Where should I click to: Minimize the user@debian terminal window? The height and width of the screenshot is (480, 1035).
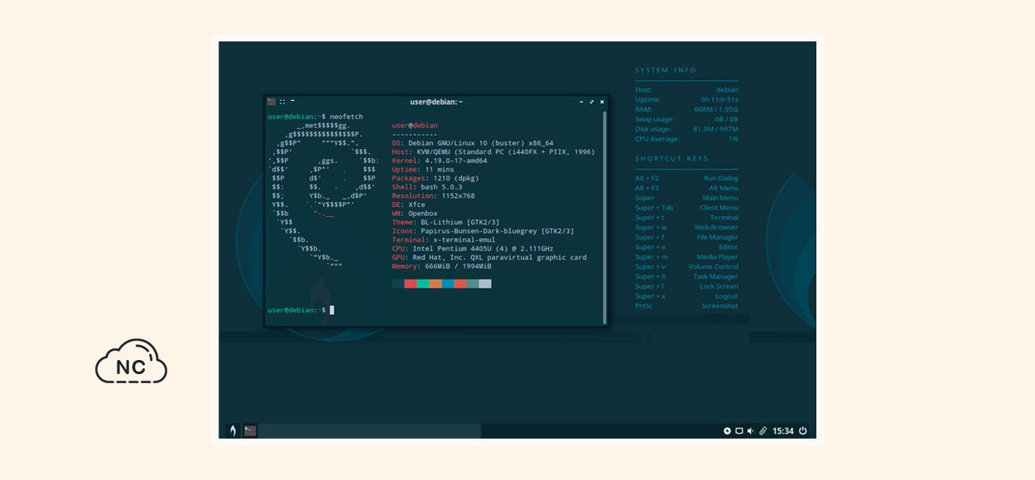[x=582, y=102]
